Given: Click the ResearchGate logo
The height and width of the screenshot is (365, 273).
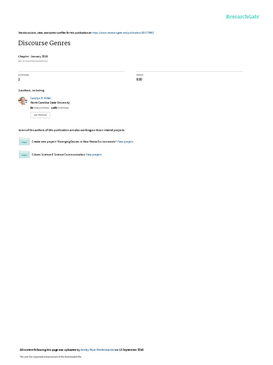Looking at the screenshot, I should [x=242, y=16].
